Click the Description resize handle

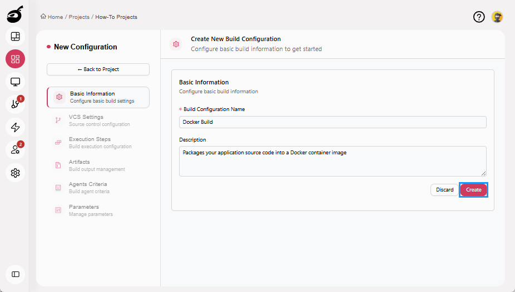(x=483, y=173)
